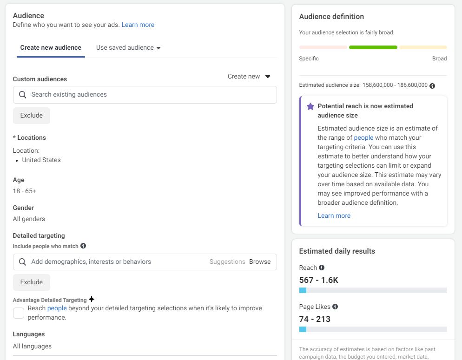Open Learn more link beside Audience description
Viewport: 462px width, 360px height.
(138, 25)
